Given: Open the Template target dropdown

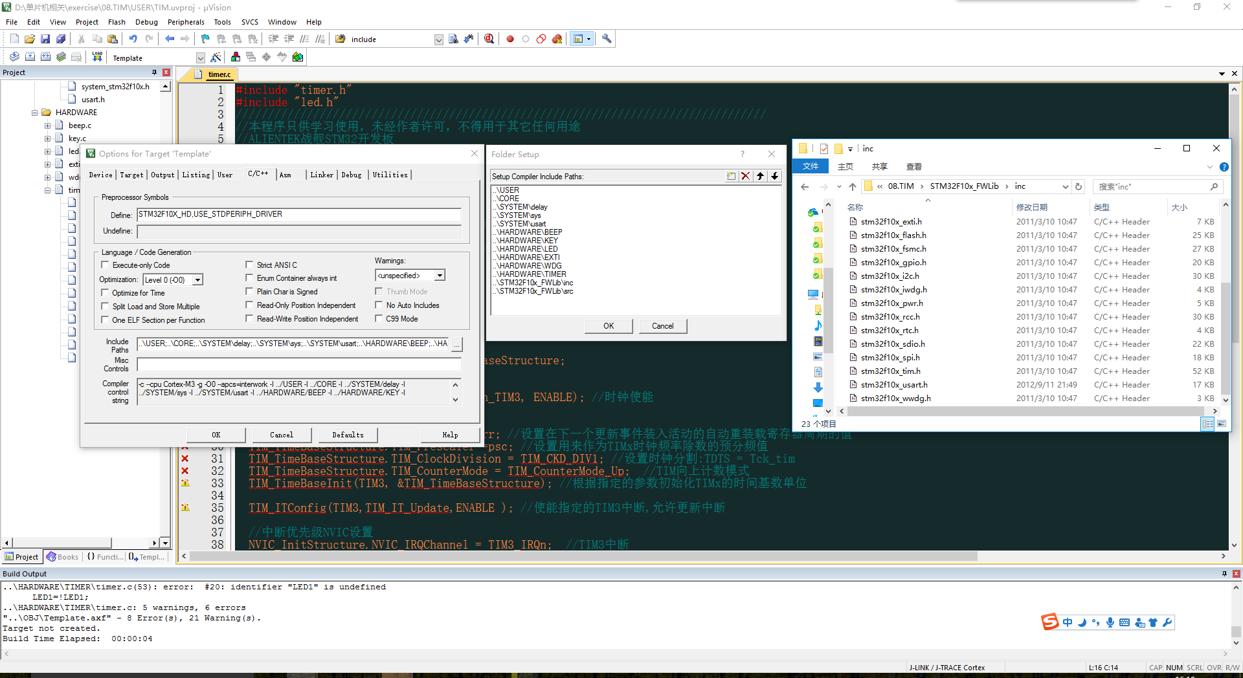Looking at the screenshot, I should pos(200,58).
